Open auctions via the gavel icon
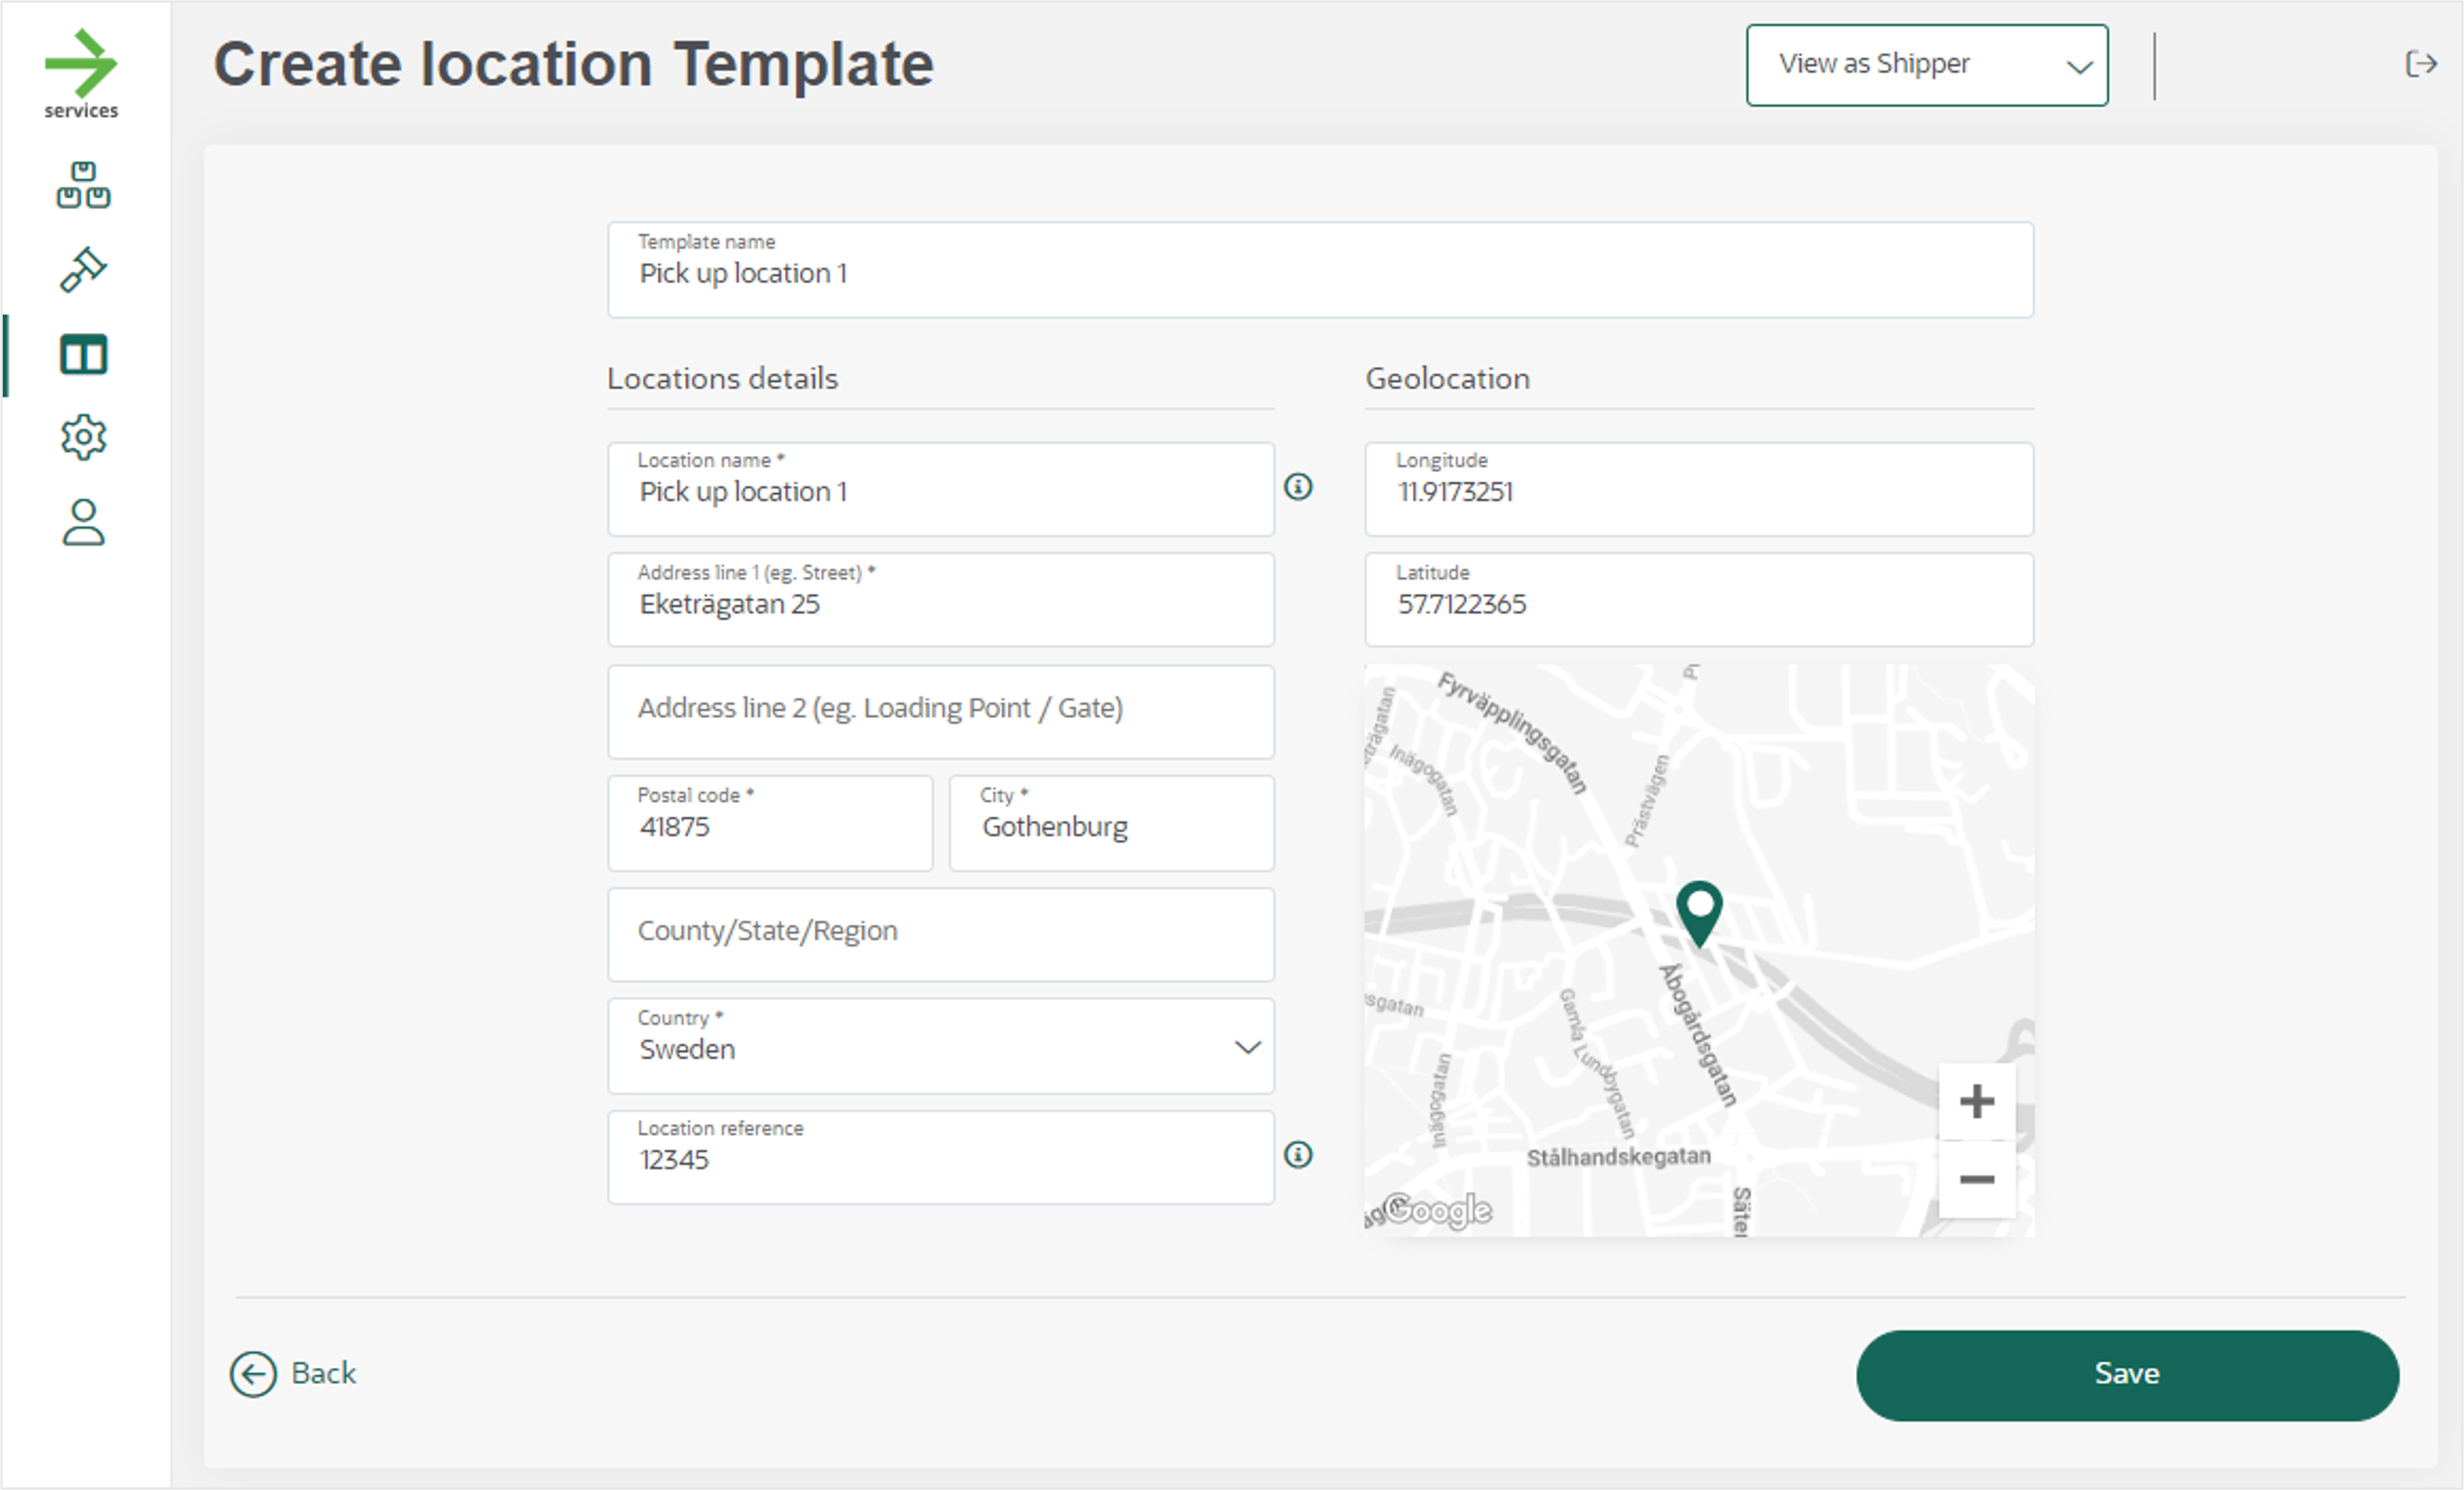Image resolution: width=2464 pixels, height=1490 pixels. point(83,268)
